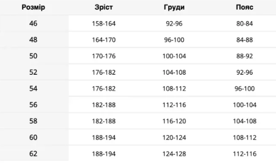Select size 46 row label

(x=33, y=23)
